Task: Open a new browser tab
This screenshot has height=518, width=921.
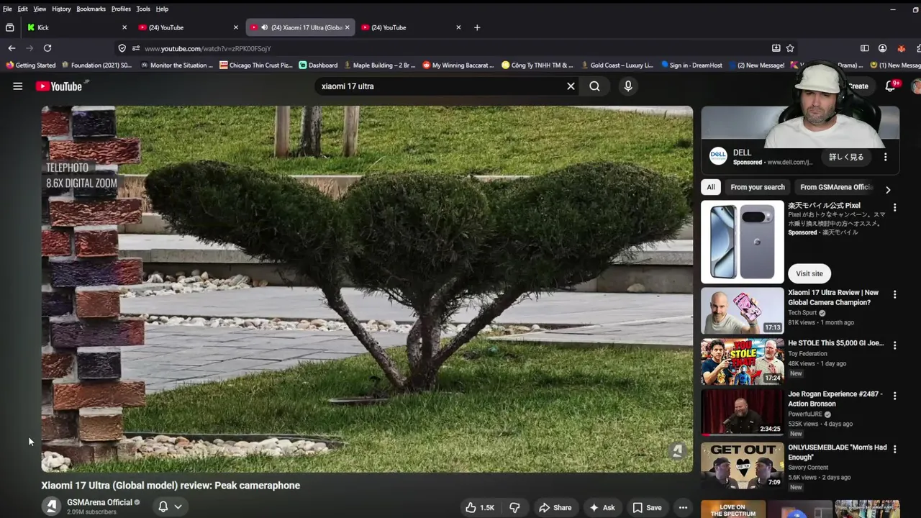Action: (477, 27)
